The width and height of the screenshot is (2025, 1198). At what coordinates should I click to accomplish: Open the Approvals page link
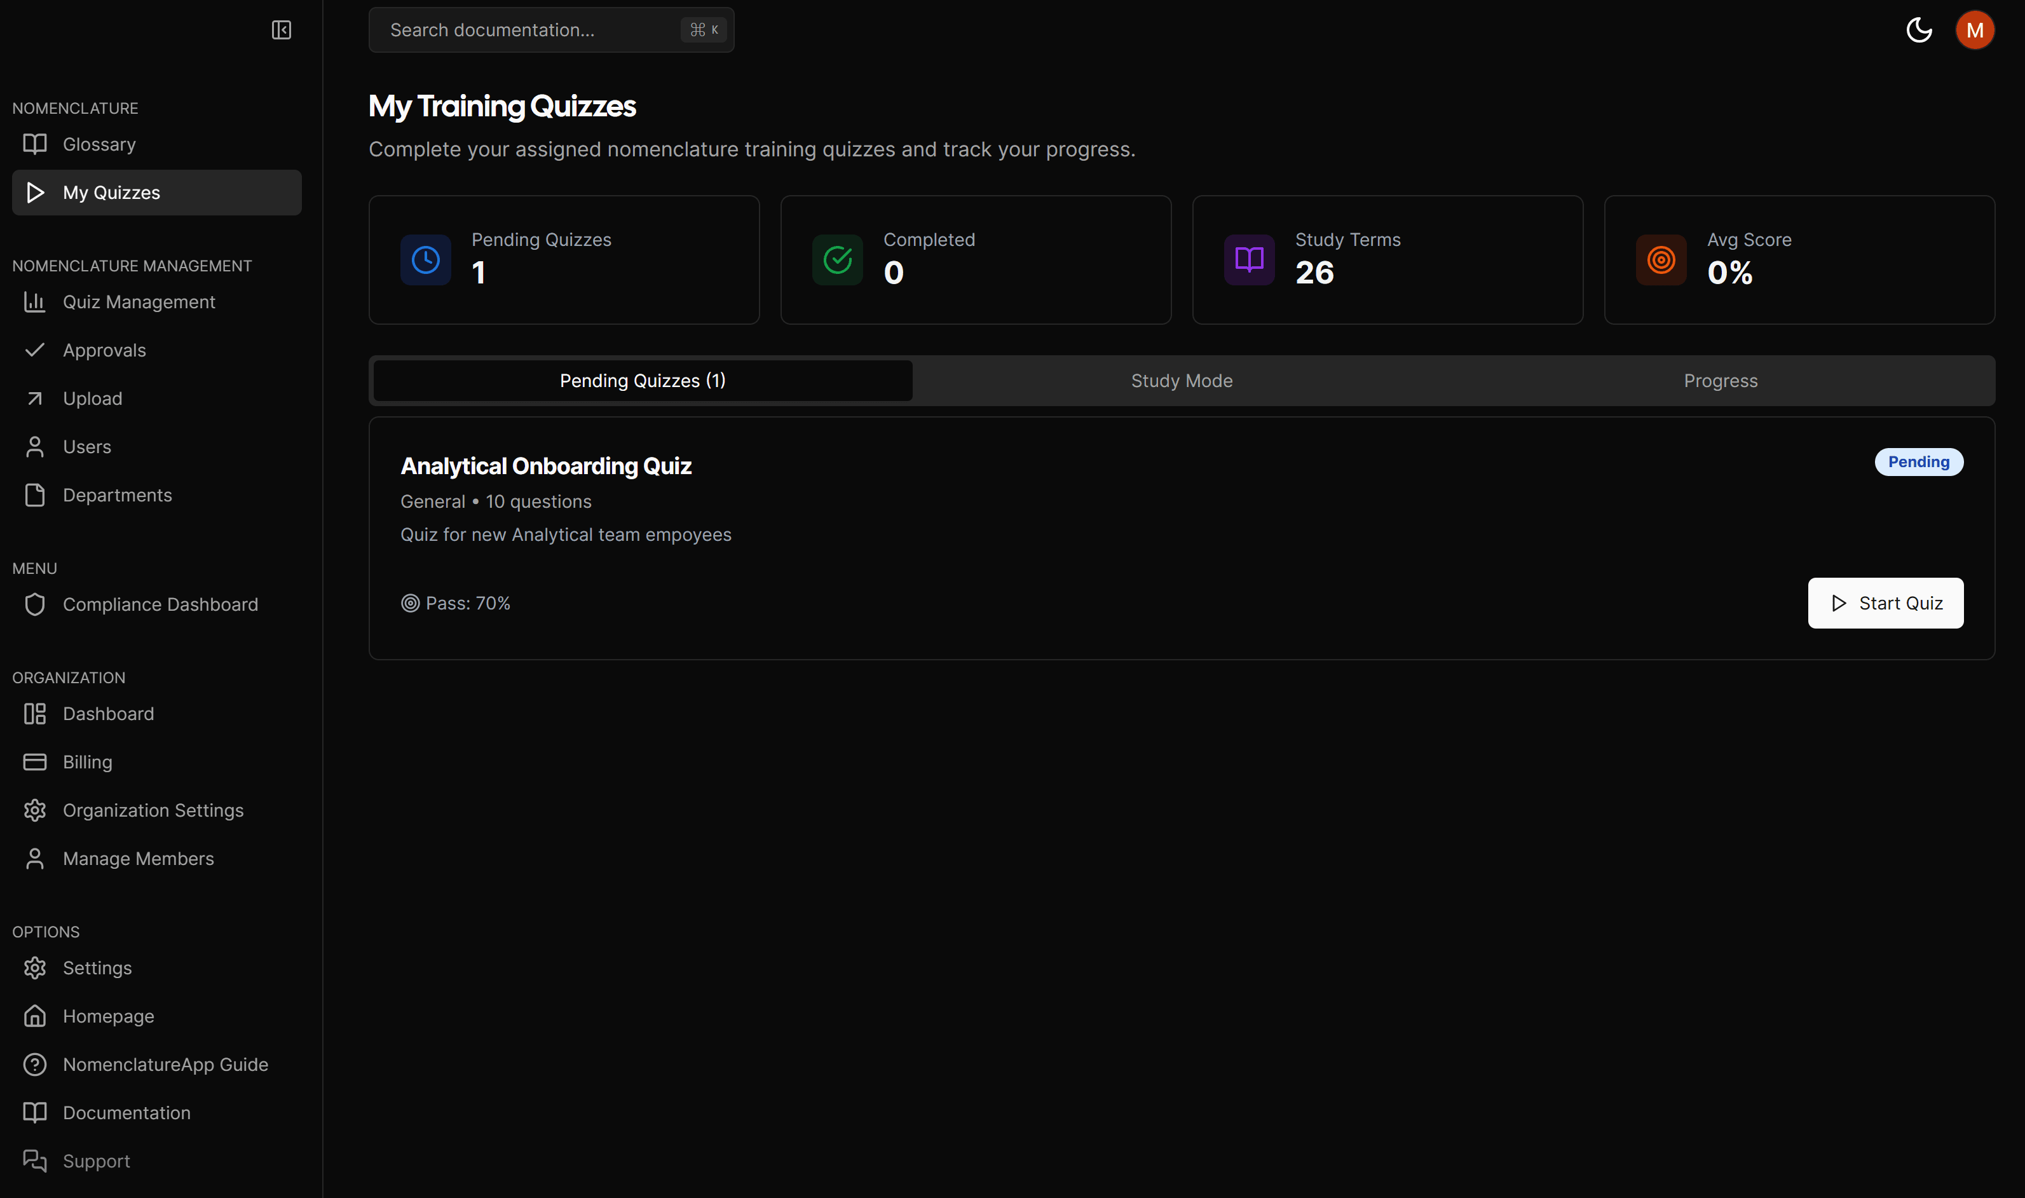point(104,350)
